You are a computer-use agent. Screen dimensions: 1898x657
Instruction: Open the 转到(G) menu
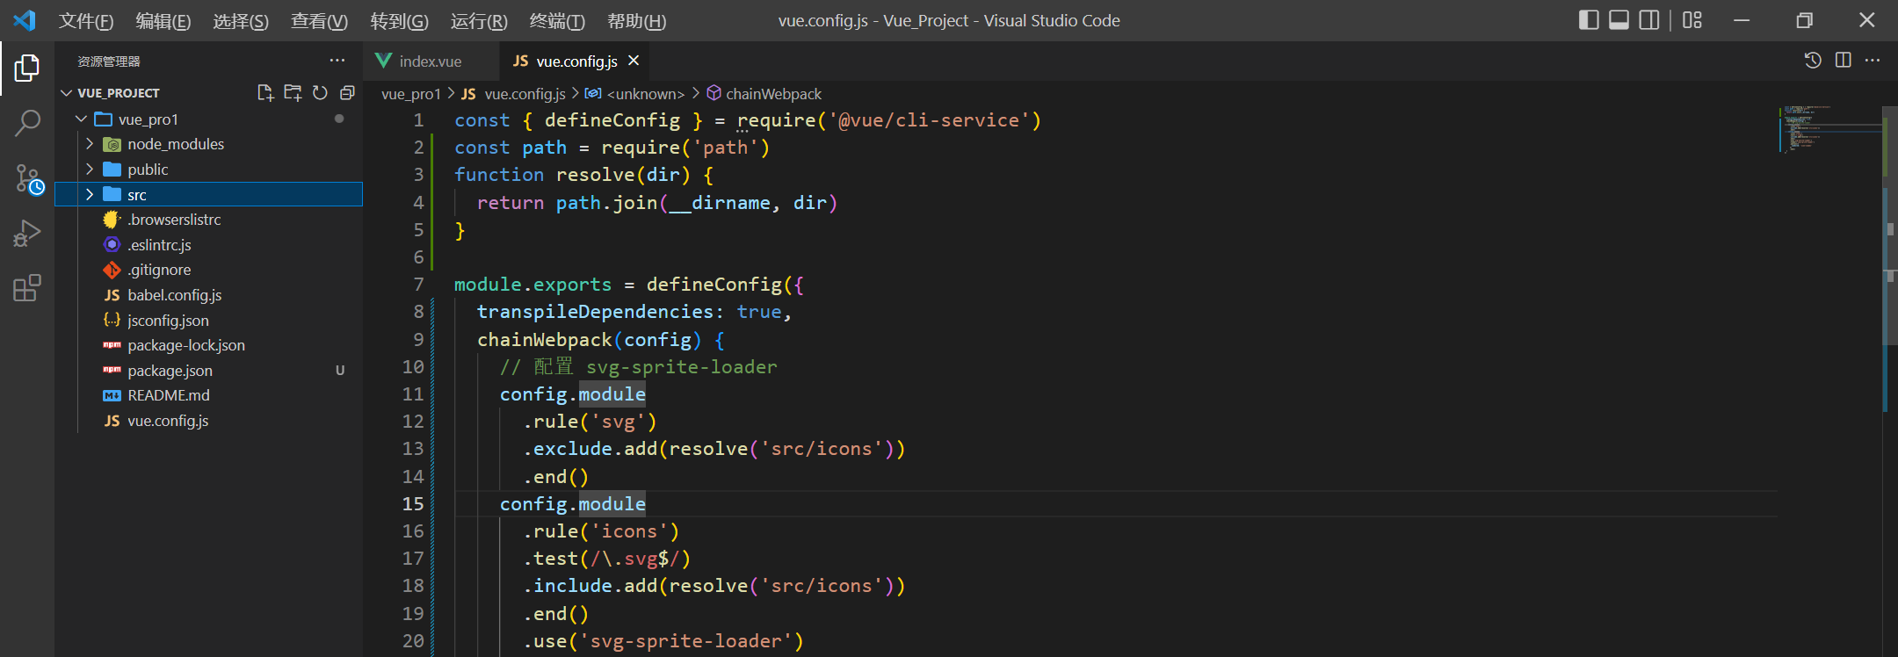point(400,21)
